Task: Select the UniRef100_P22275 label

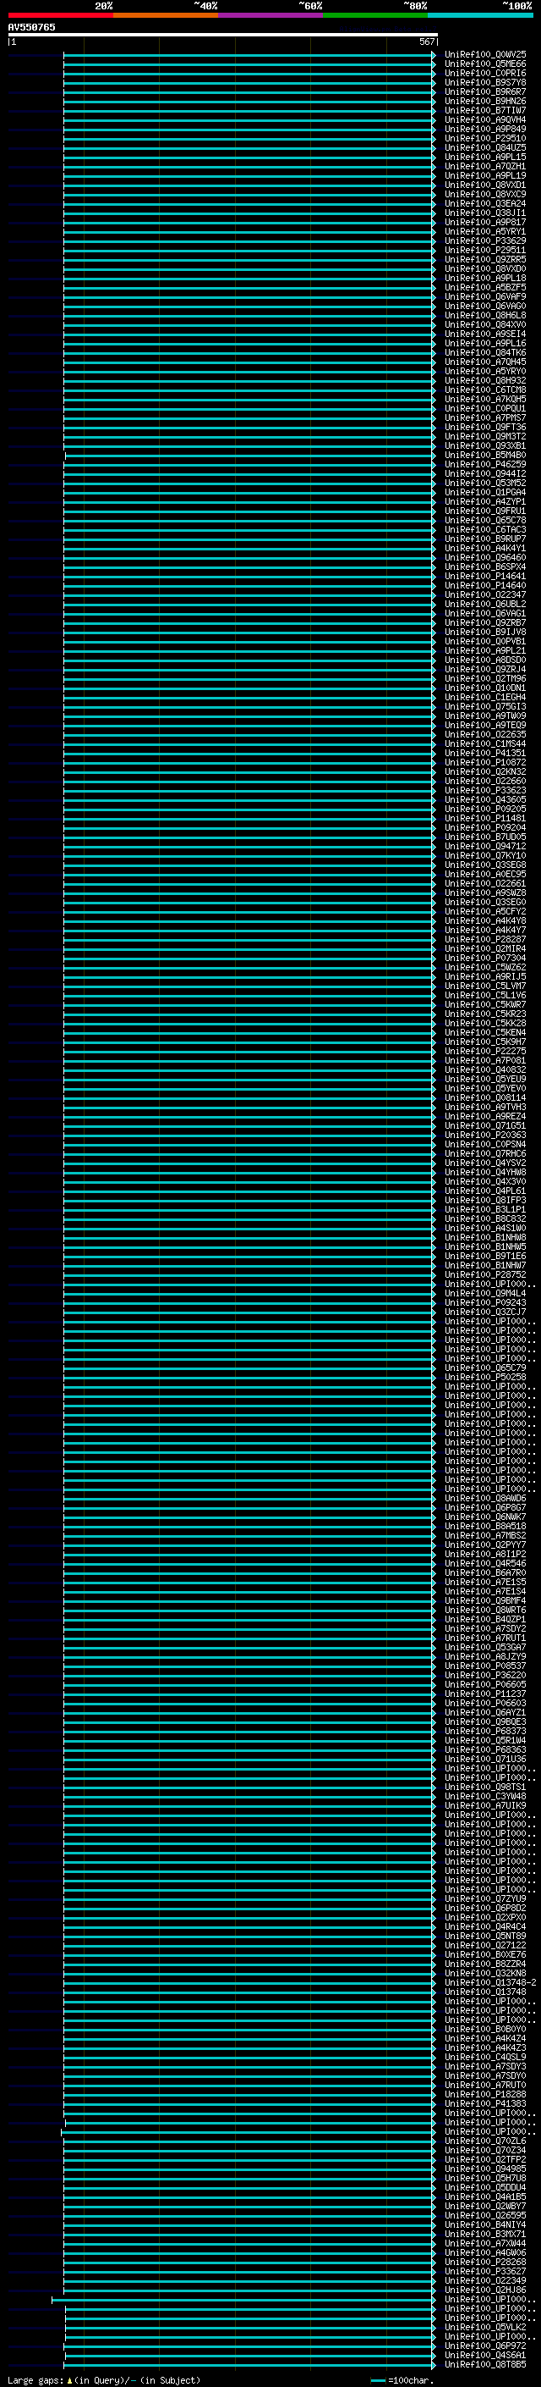Action: 484,1052
